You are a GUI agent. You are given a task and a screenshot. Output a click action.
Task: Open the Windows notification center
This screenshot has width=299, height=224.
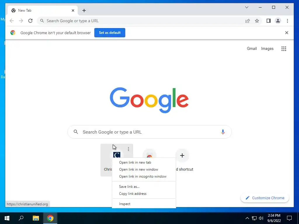tap(289, 218)
